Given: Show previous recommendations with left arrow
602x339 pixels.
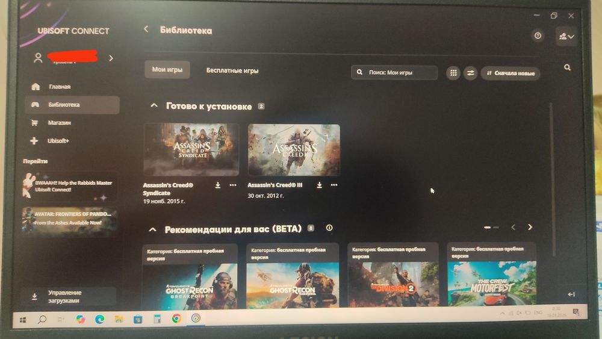Looking at the screenshot, I should tap(514, 227).
